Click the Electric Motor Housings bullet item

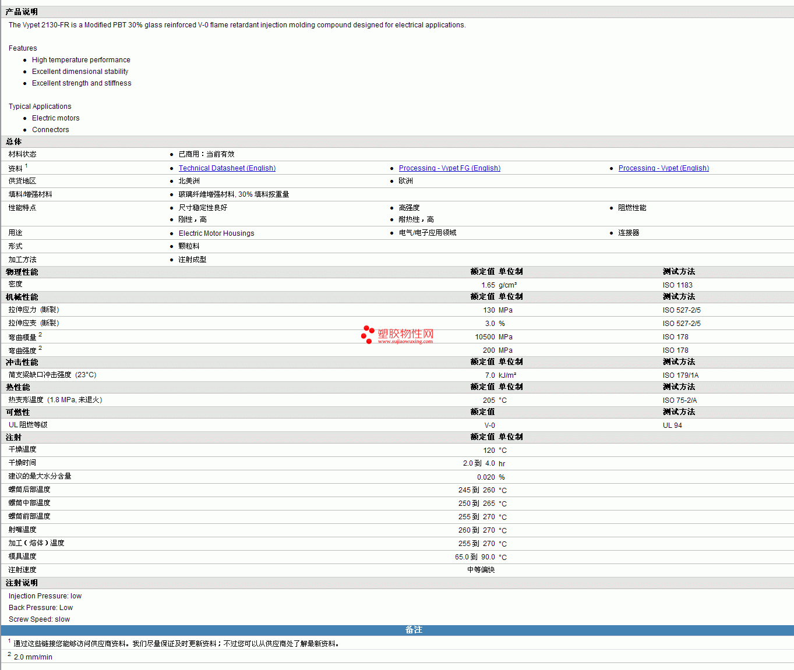pyautogui.click(x=216, y=233)
